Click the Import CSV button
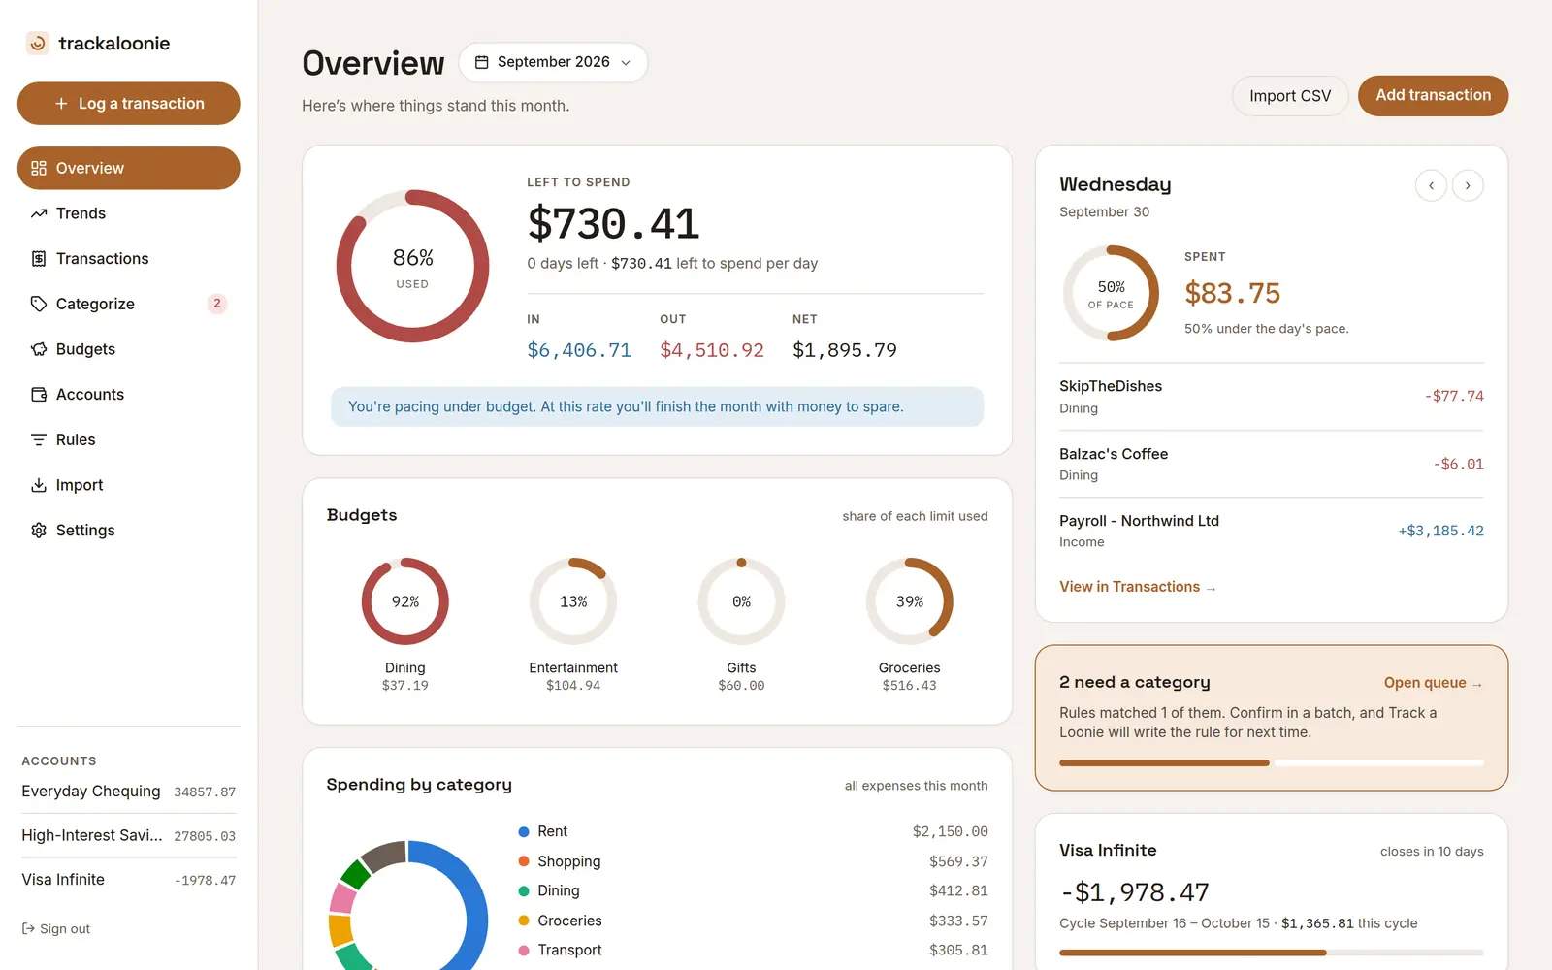Screen dimensions: 1552x970 [x=1290, y=96]
